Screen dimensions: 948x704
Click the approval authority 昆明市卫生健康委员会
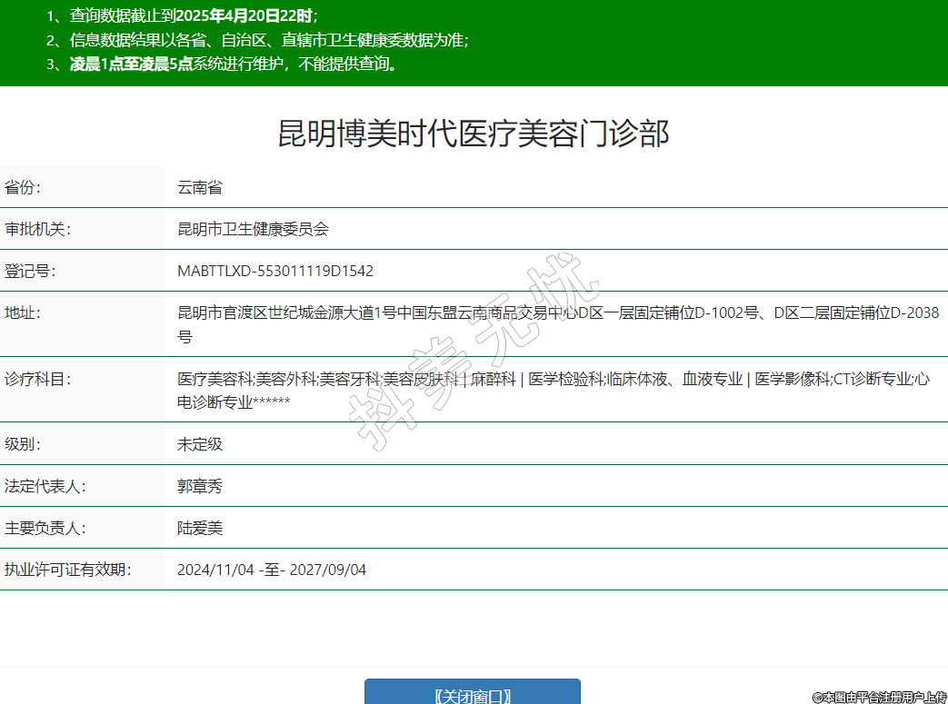pos(253,229)
